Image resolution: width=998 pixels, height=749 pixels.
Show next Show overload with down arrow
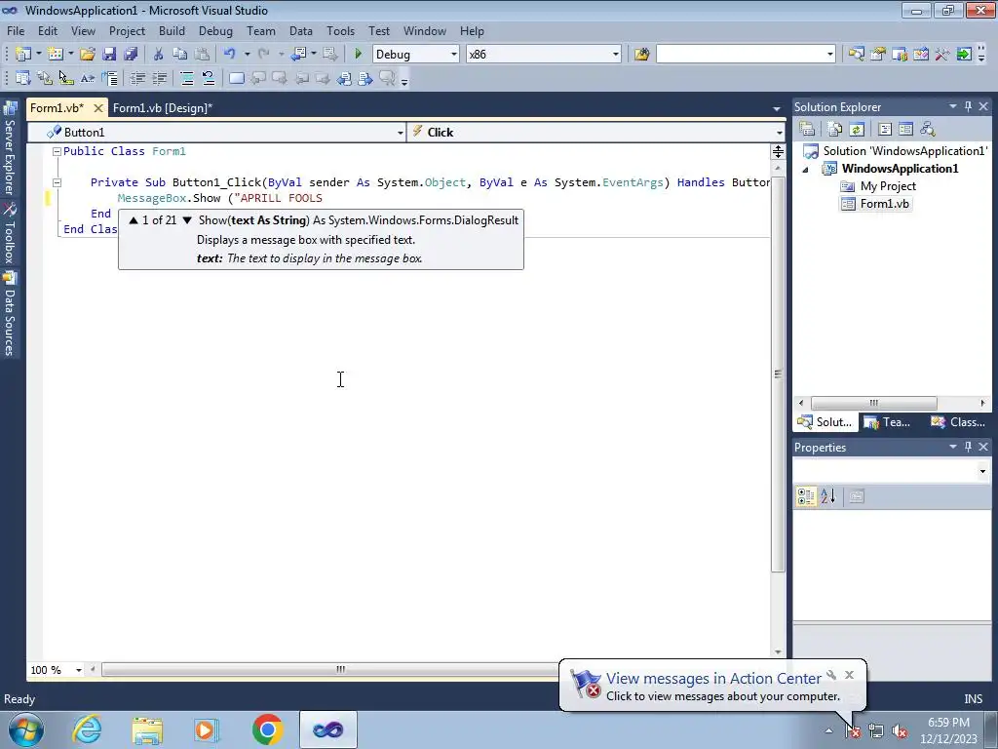187,220
